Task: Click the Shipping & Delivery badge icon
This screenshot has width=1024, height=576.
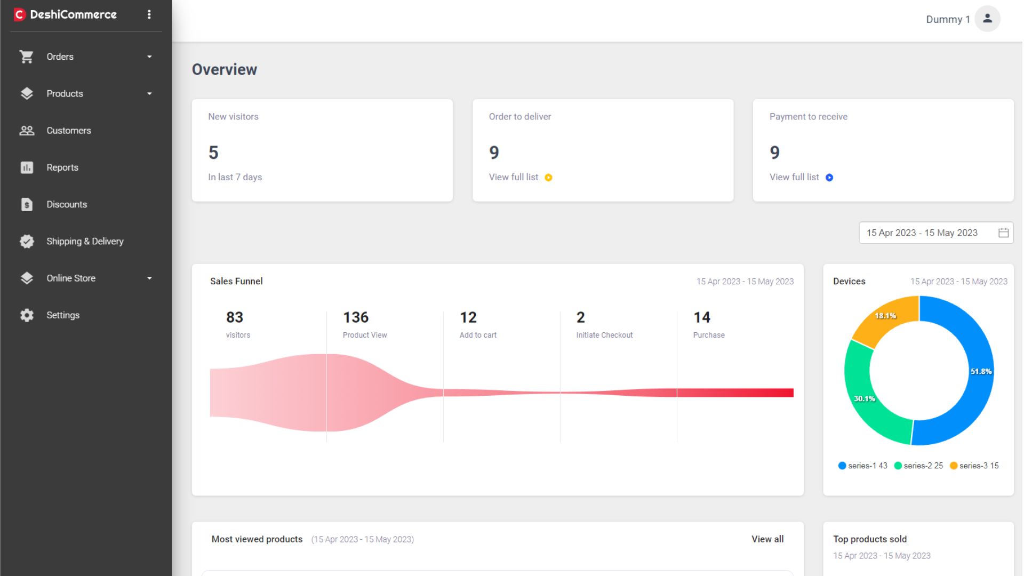Action: pos(27,241)
